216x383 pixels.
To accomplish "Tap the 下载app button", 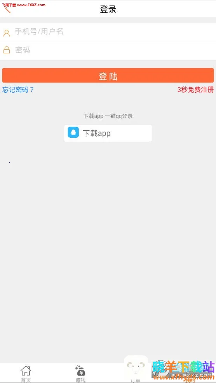I will coord(108,133).
